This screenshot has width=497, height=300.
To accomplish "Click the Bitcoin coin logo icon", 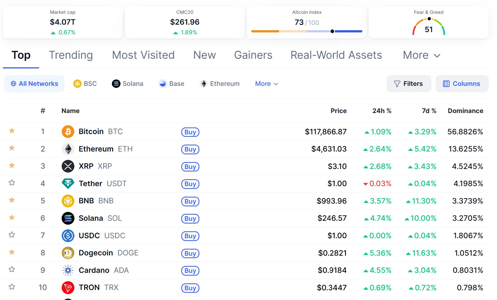I will [68, 132].
